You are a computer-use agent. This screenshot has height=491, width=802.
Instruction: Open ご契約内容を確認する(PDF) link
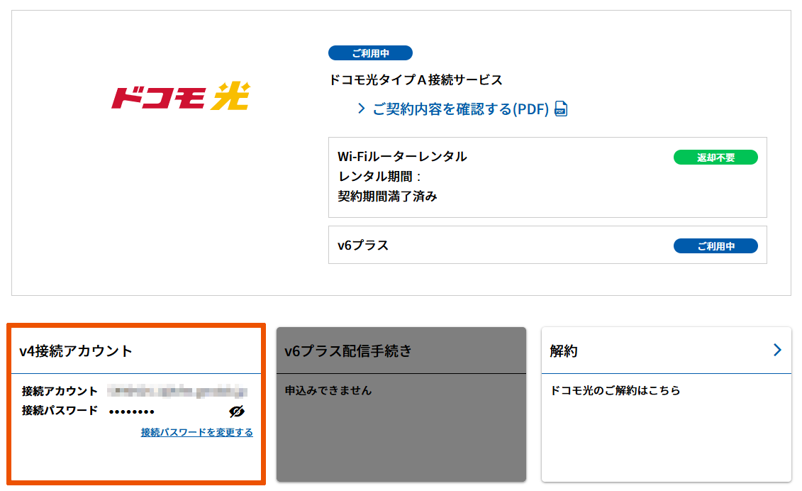[460, 109]
